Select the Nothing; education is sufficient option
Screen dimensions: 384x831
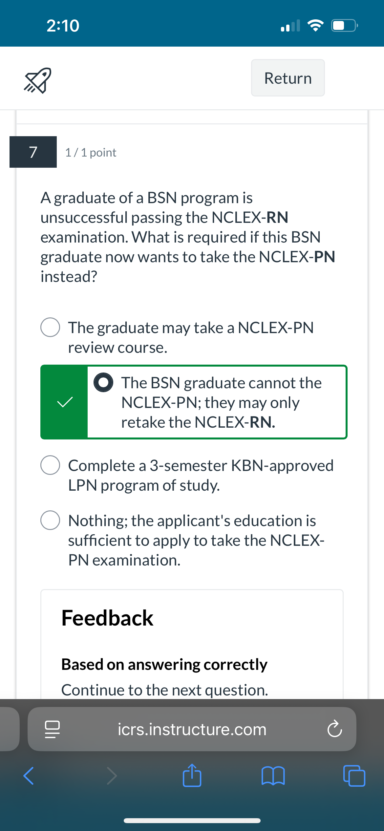[x=50, y=520]
